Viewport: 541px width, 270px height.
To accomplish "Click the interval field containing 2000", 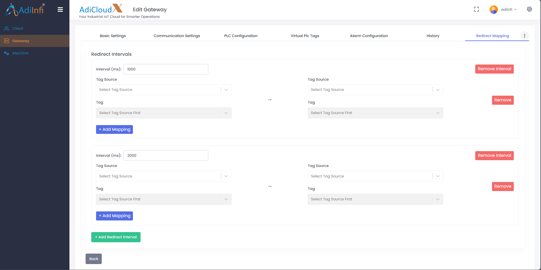I will click(x=166, y=156).
